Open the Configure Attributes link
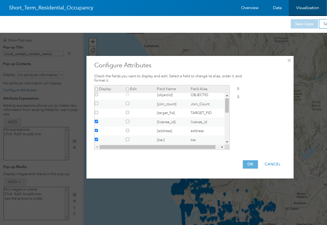This screenshot has width=327, height=225. point(20,90)
